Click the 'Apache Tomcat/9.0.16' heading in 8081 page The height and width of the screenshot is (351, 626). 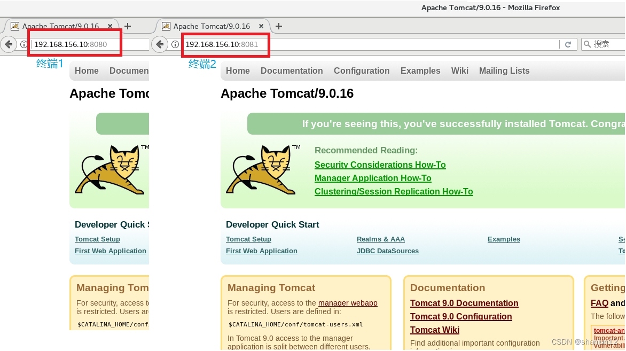(287, 93)
